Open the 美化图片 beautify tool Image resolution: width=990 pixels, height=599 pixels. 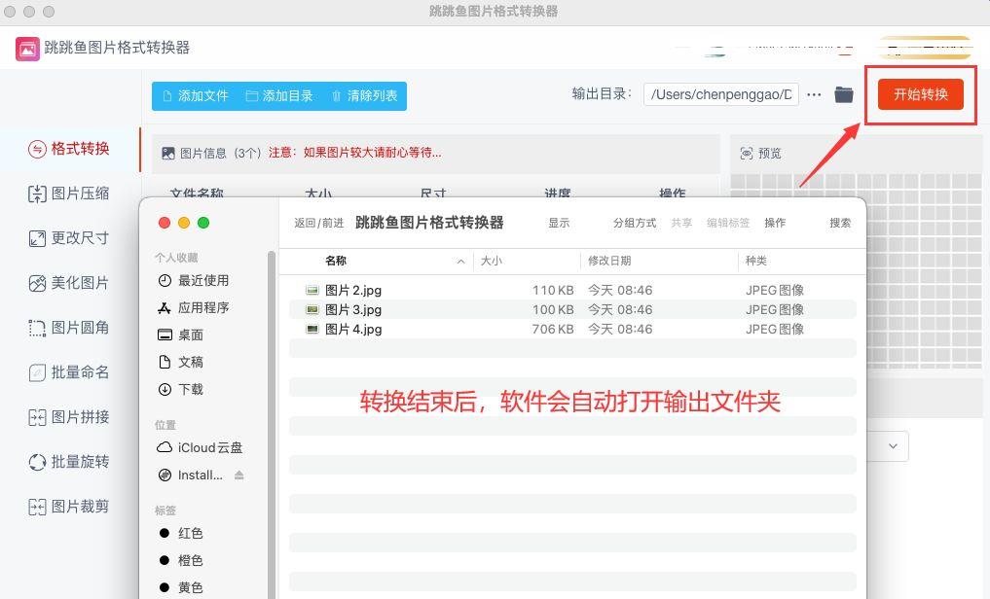[x=68, y=283]
